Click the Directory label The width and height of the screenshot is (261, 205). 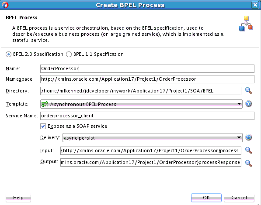17,91
